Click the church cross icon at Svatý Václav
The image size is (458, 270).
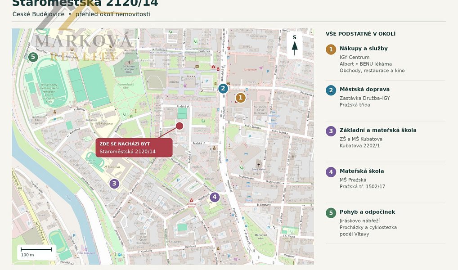point(259,165)
